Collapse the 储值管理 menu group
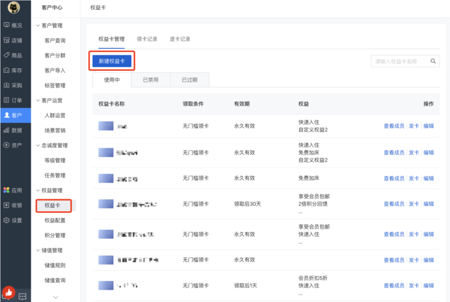The image size is (450, 302). point(38,250)
